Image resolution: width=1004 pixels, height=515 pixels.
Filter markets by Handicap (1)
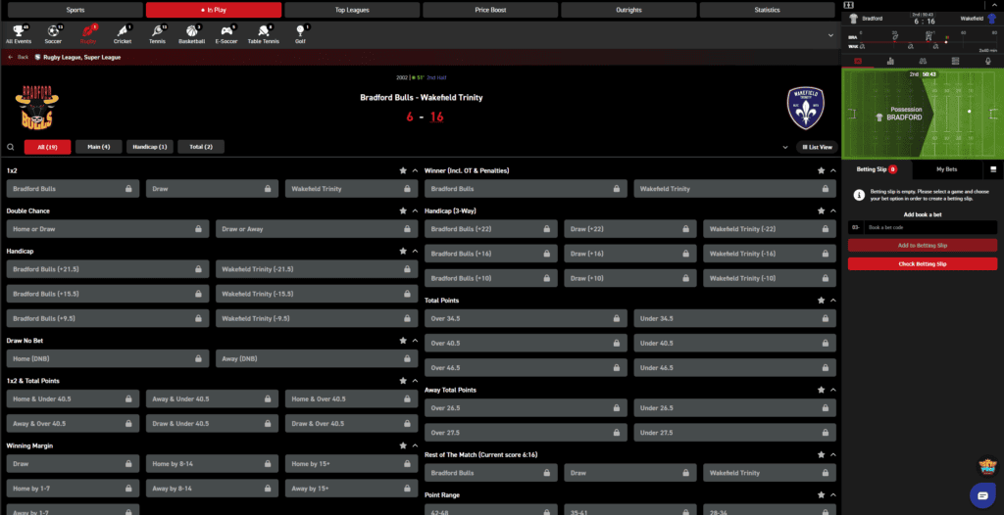click(x=150, y=147)
